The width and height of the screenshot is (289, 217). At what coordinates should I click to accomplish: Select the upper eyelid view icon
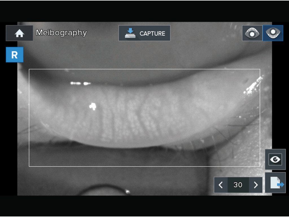[x=252, y=33]
